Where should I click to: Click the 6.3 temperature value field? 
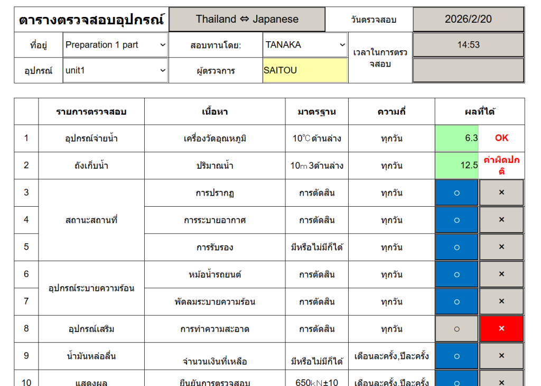[x=456, y=138]
